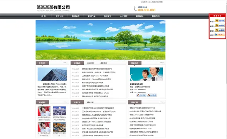227x139 pixels.
Task: Open 公司产品 in the navigation bar
Action: point(92,16)
